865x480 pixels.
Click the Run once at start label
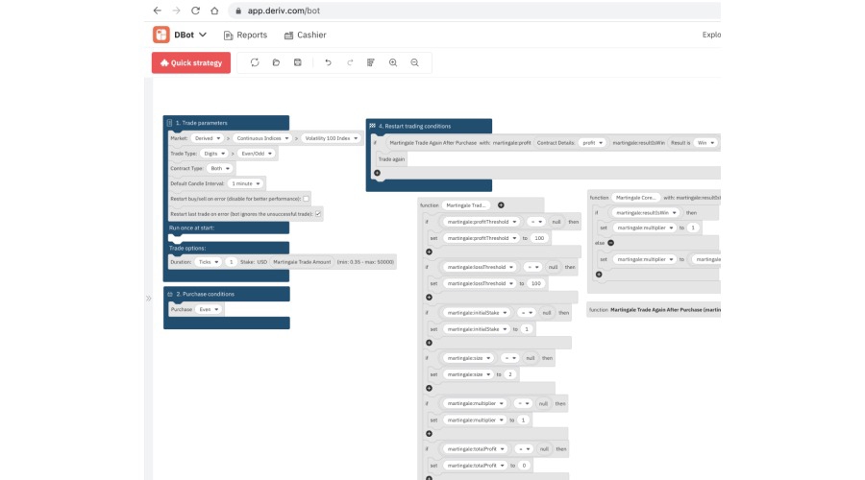click(x=192, y=228)
